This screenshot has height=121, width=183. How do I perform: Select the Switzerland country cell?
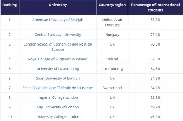coord(112,88)
